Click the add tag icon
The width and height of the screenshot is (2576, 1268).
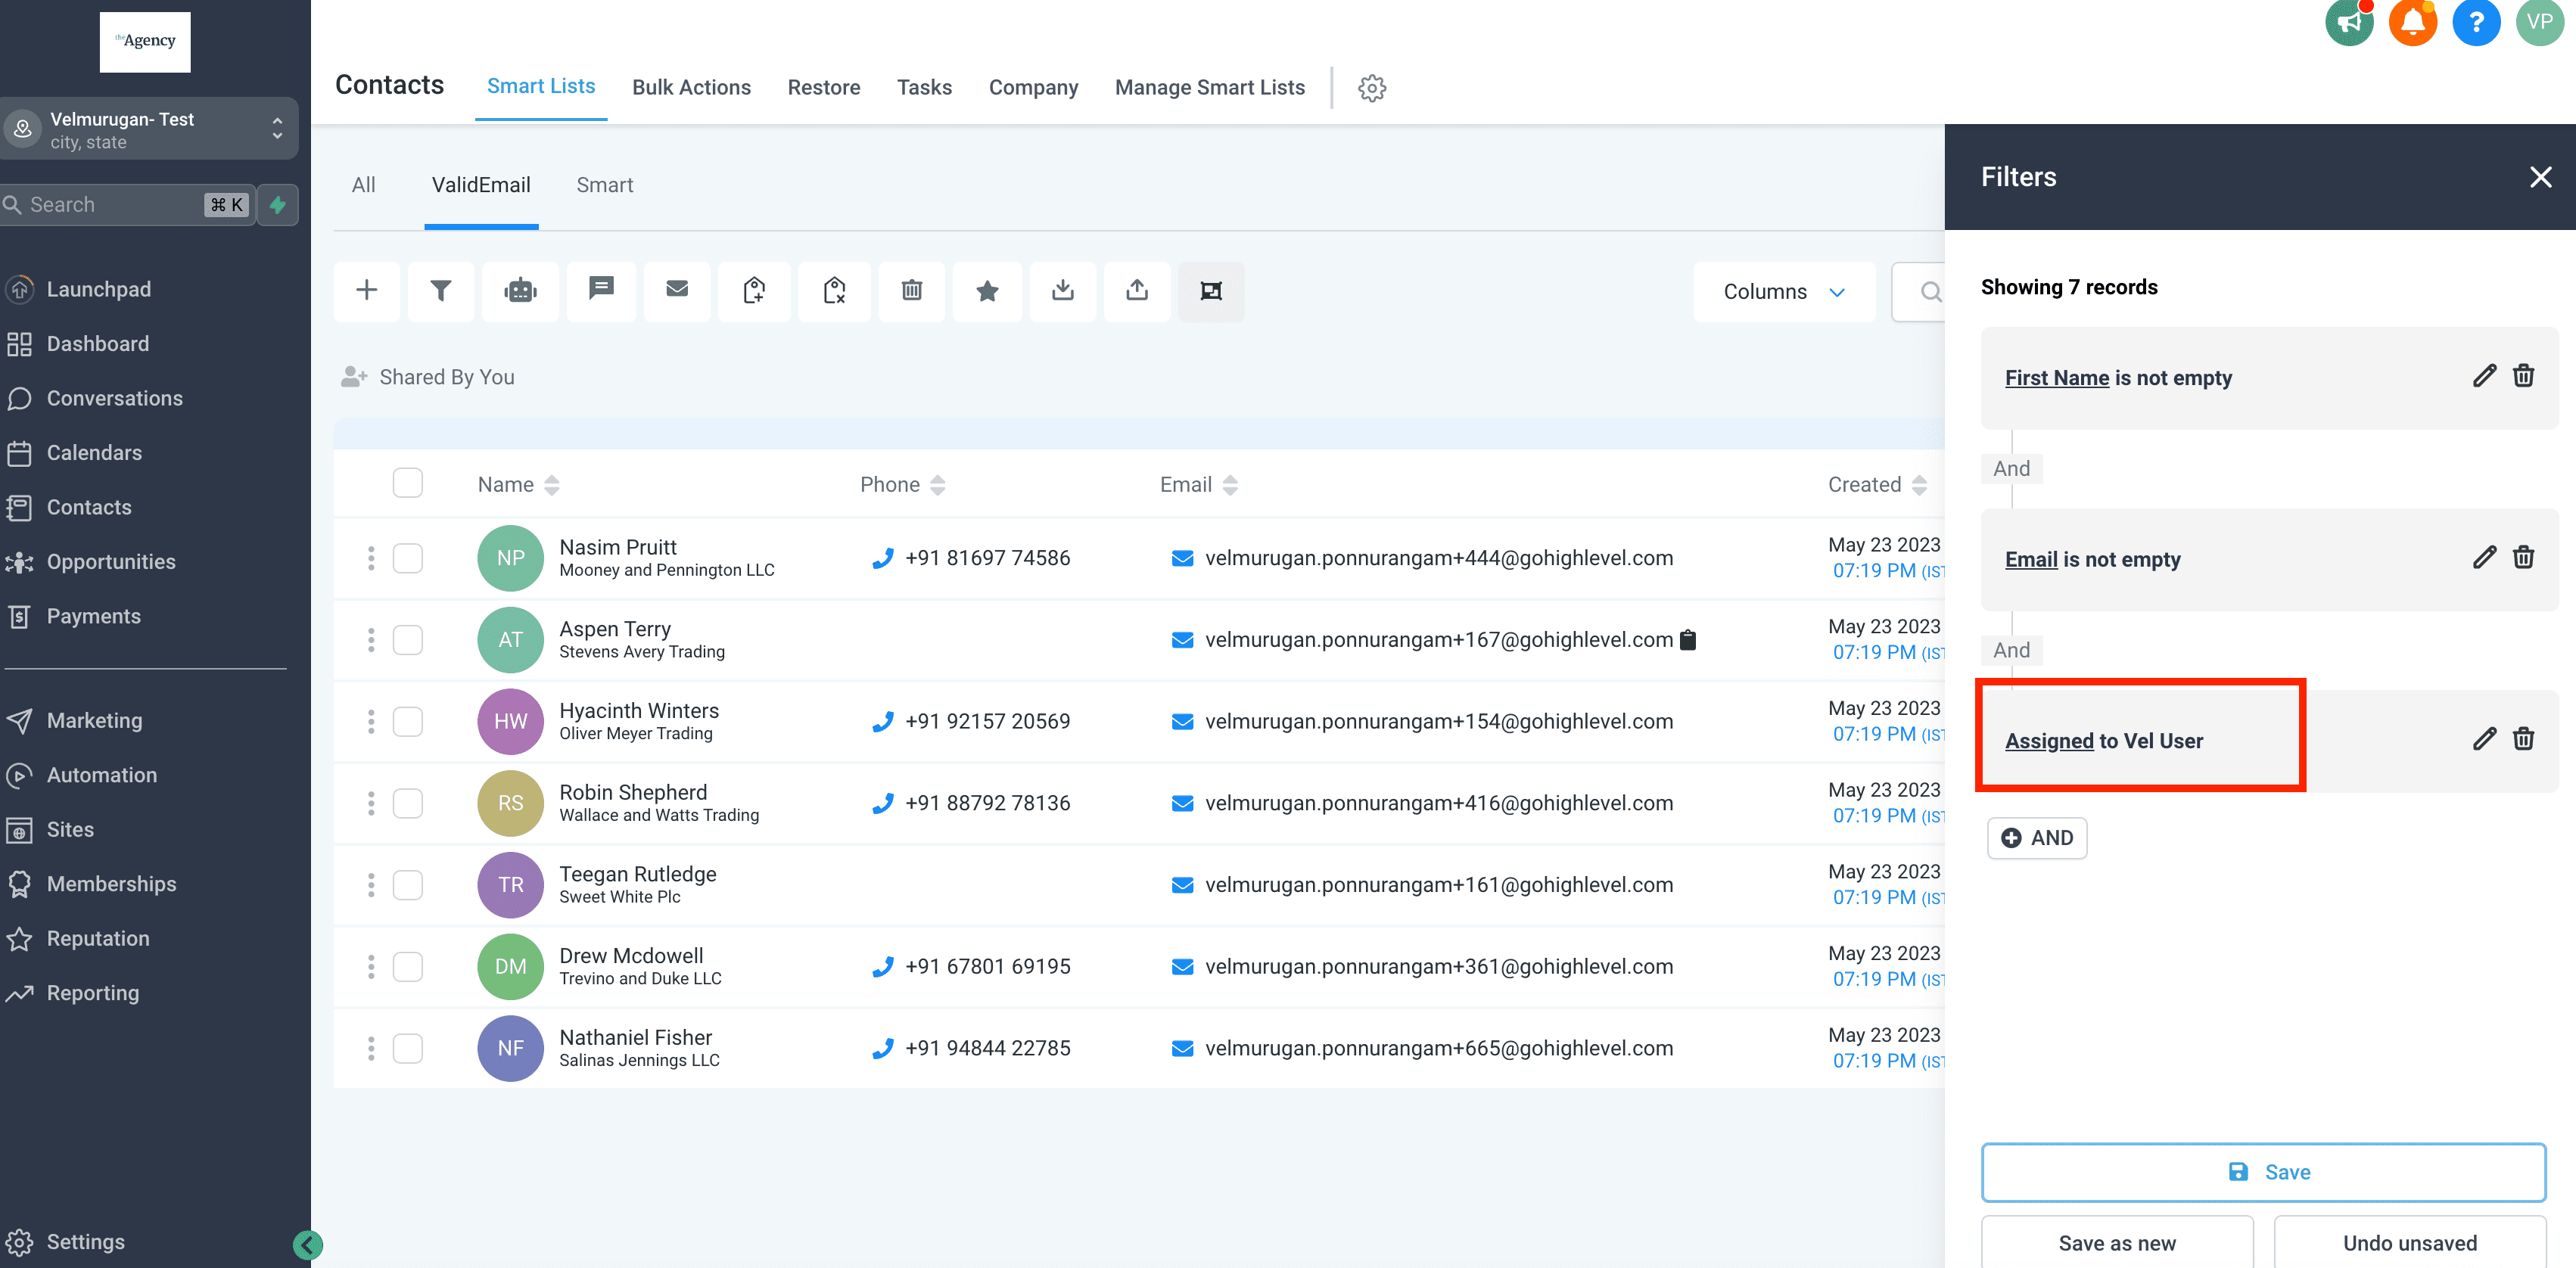coord(755,291)
